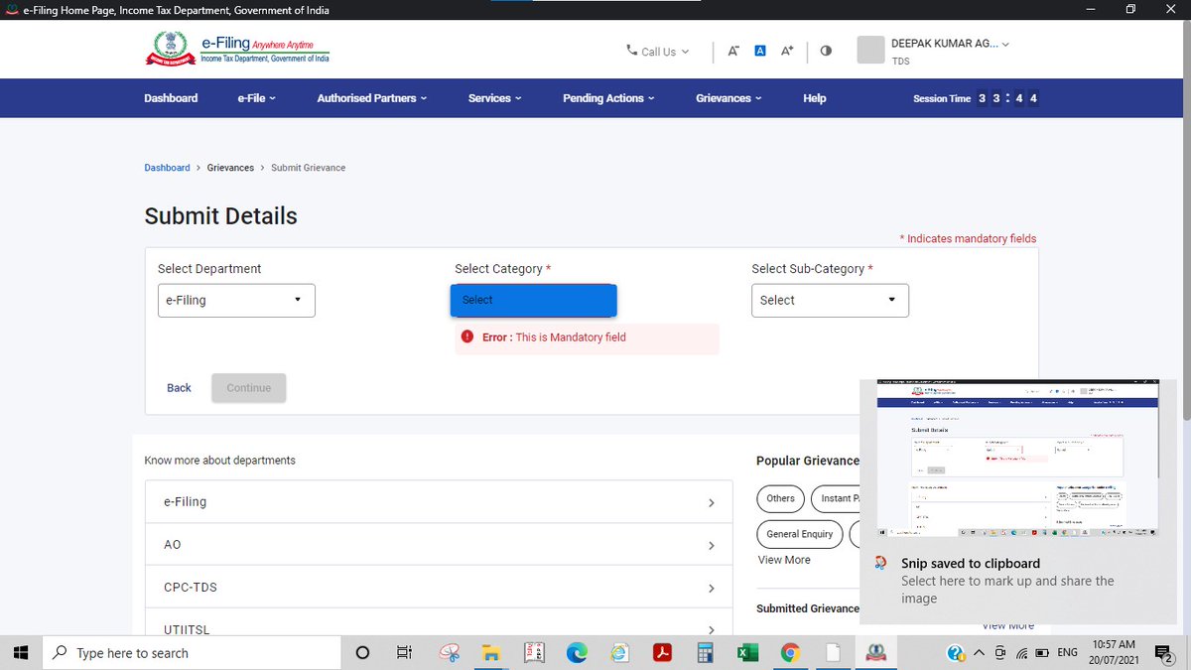This screenshot has width=1191, height=670.
Task: Click Help in the navigation bar
Action: [815, 98]
